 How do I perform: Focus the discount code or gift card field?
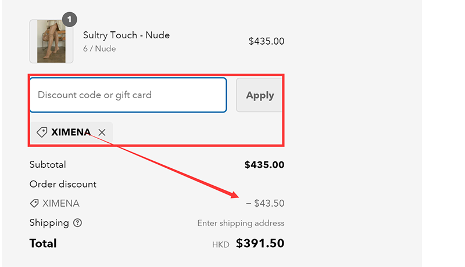128,95
